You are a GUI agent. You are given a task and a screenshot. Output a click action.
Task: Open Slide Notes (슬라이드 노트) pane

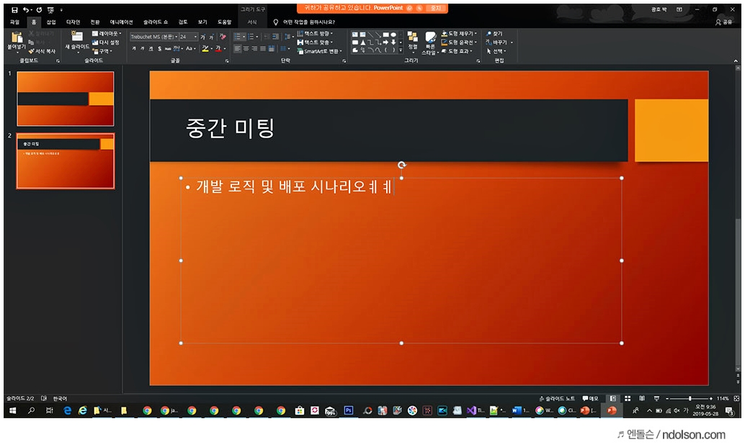pos(557,399)
